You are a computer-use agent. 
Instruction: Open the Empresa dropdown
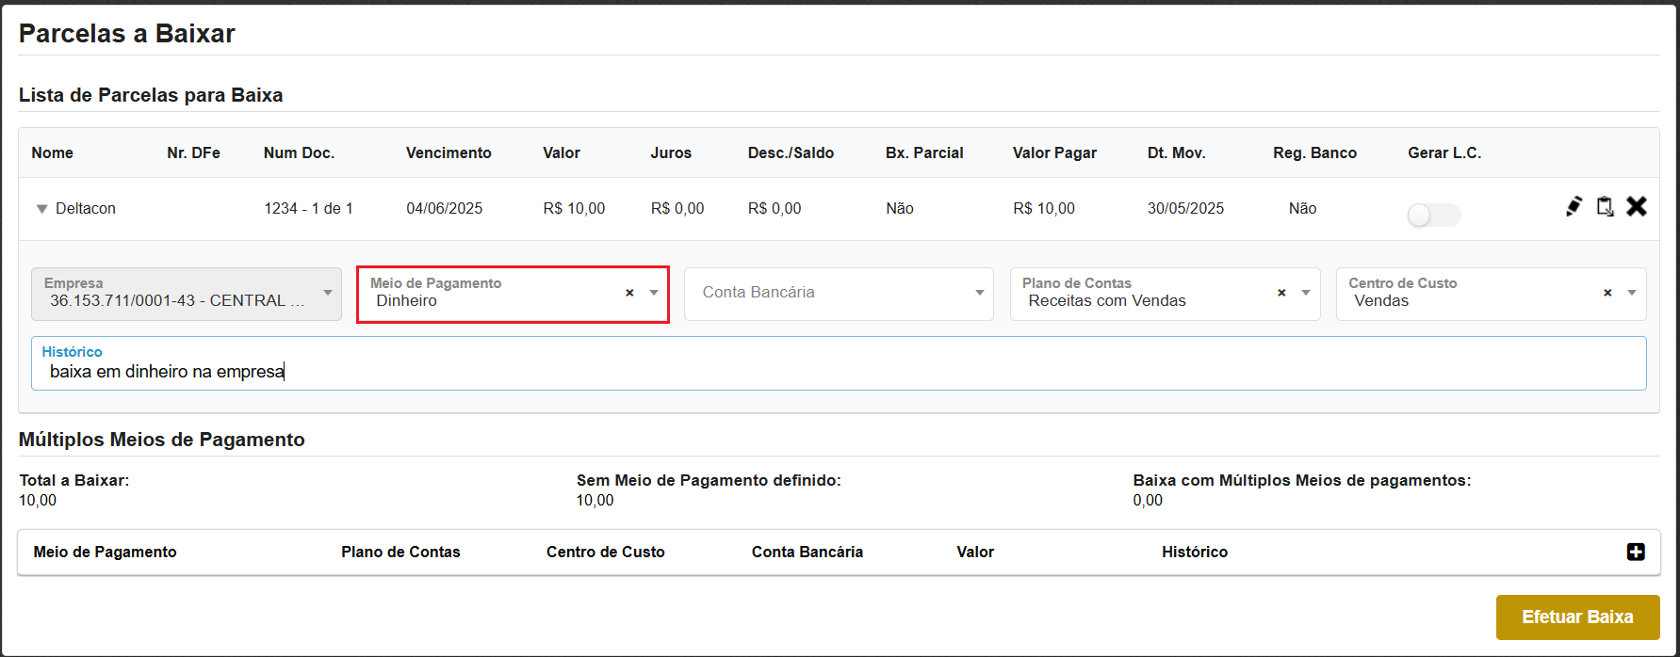(x=328, y=294)
